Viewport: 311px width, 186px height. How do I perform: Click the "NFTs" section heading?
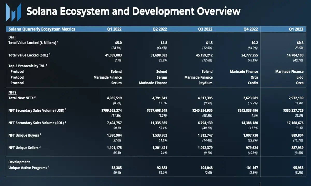click(x=12, y=92)
